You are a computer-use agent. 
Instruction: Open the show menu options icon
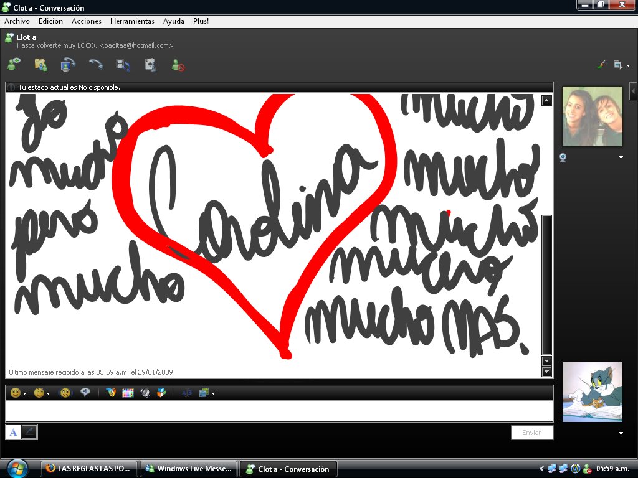click(618, 64)
